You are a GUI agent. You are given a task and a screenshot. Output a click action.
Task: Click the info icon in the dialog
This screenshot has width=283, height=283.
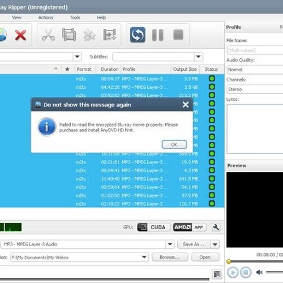(x=46, y=127)
